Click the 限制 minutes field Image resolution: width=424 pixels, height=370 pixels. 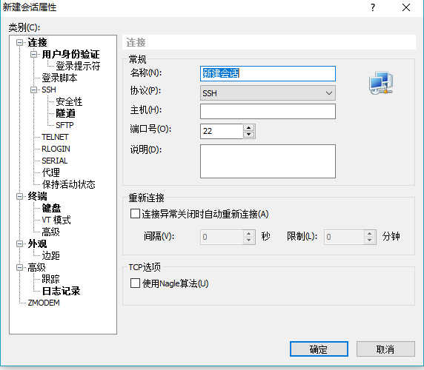[x=344, y=238]
